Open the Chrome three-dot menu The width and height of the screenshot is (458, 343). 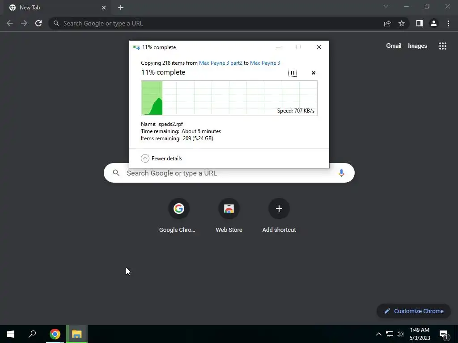pos(448,23)
